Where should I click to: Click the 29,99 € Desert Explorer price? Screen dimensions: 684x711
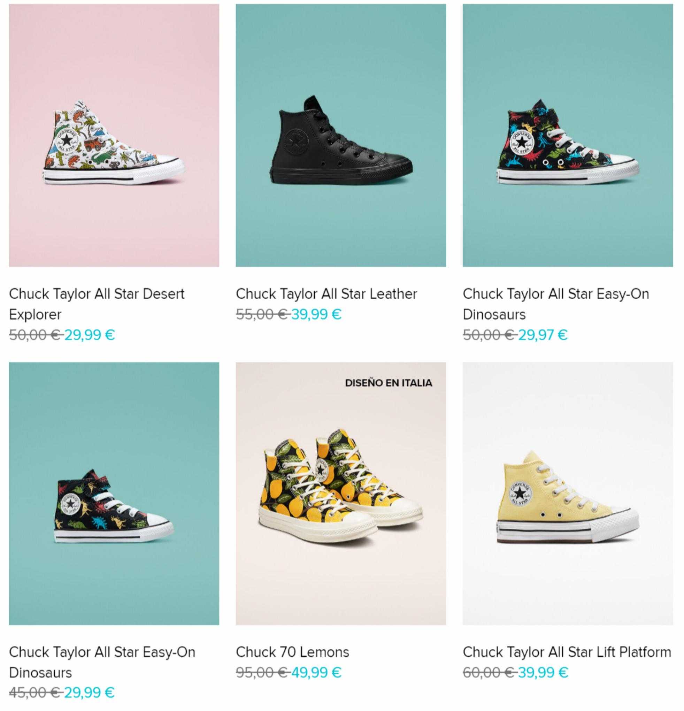click(90, 335)
